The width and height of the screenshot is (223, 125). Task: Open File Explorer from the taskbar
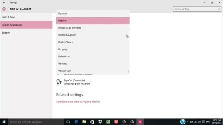click(x=84, y=122)
